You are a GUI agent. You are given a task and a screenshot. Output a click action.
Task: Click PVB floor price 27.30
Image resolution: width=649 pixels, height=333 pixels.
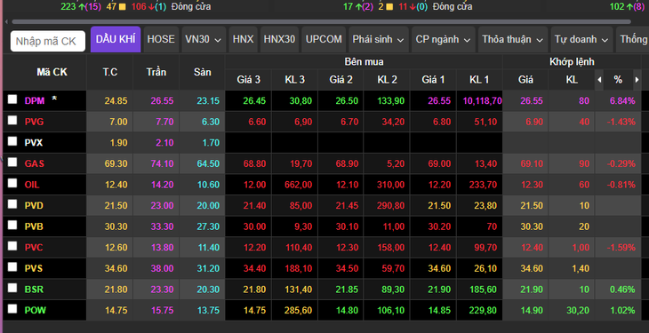point(208,226)
